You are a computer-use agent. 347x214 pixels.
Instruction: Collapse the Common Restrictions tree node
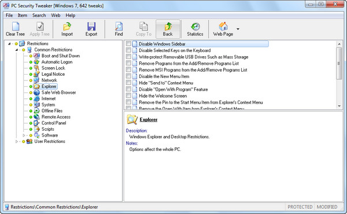point(17,50)
